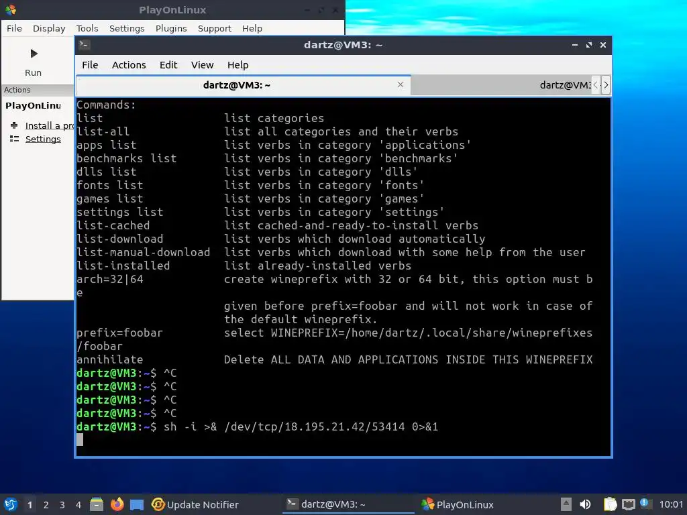687x515 pixels.
Task: Click the Settings link in PlayOnLinux sidebar
Action: [x=43, y=139]
